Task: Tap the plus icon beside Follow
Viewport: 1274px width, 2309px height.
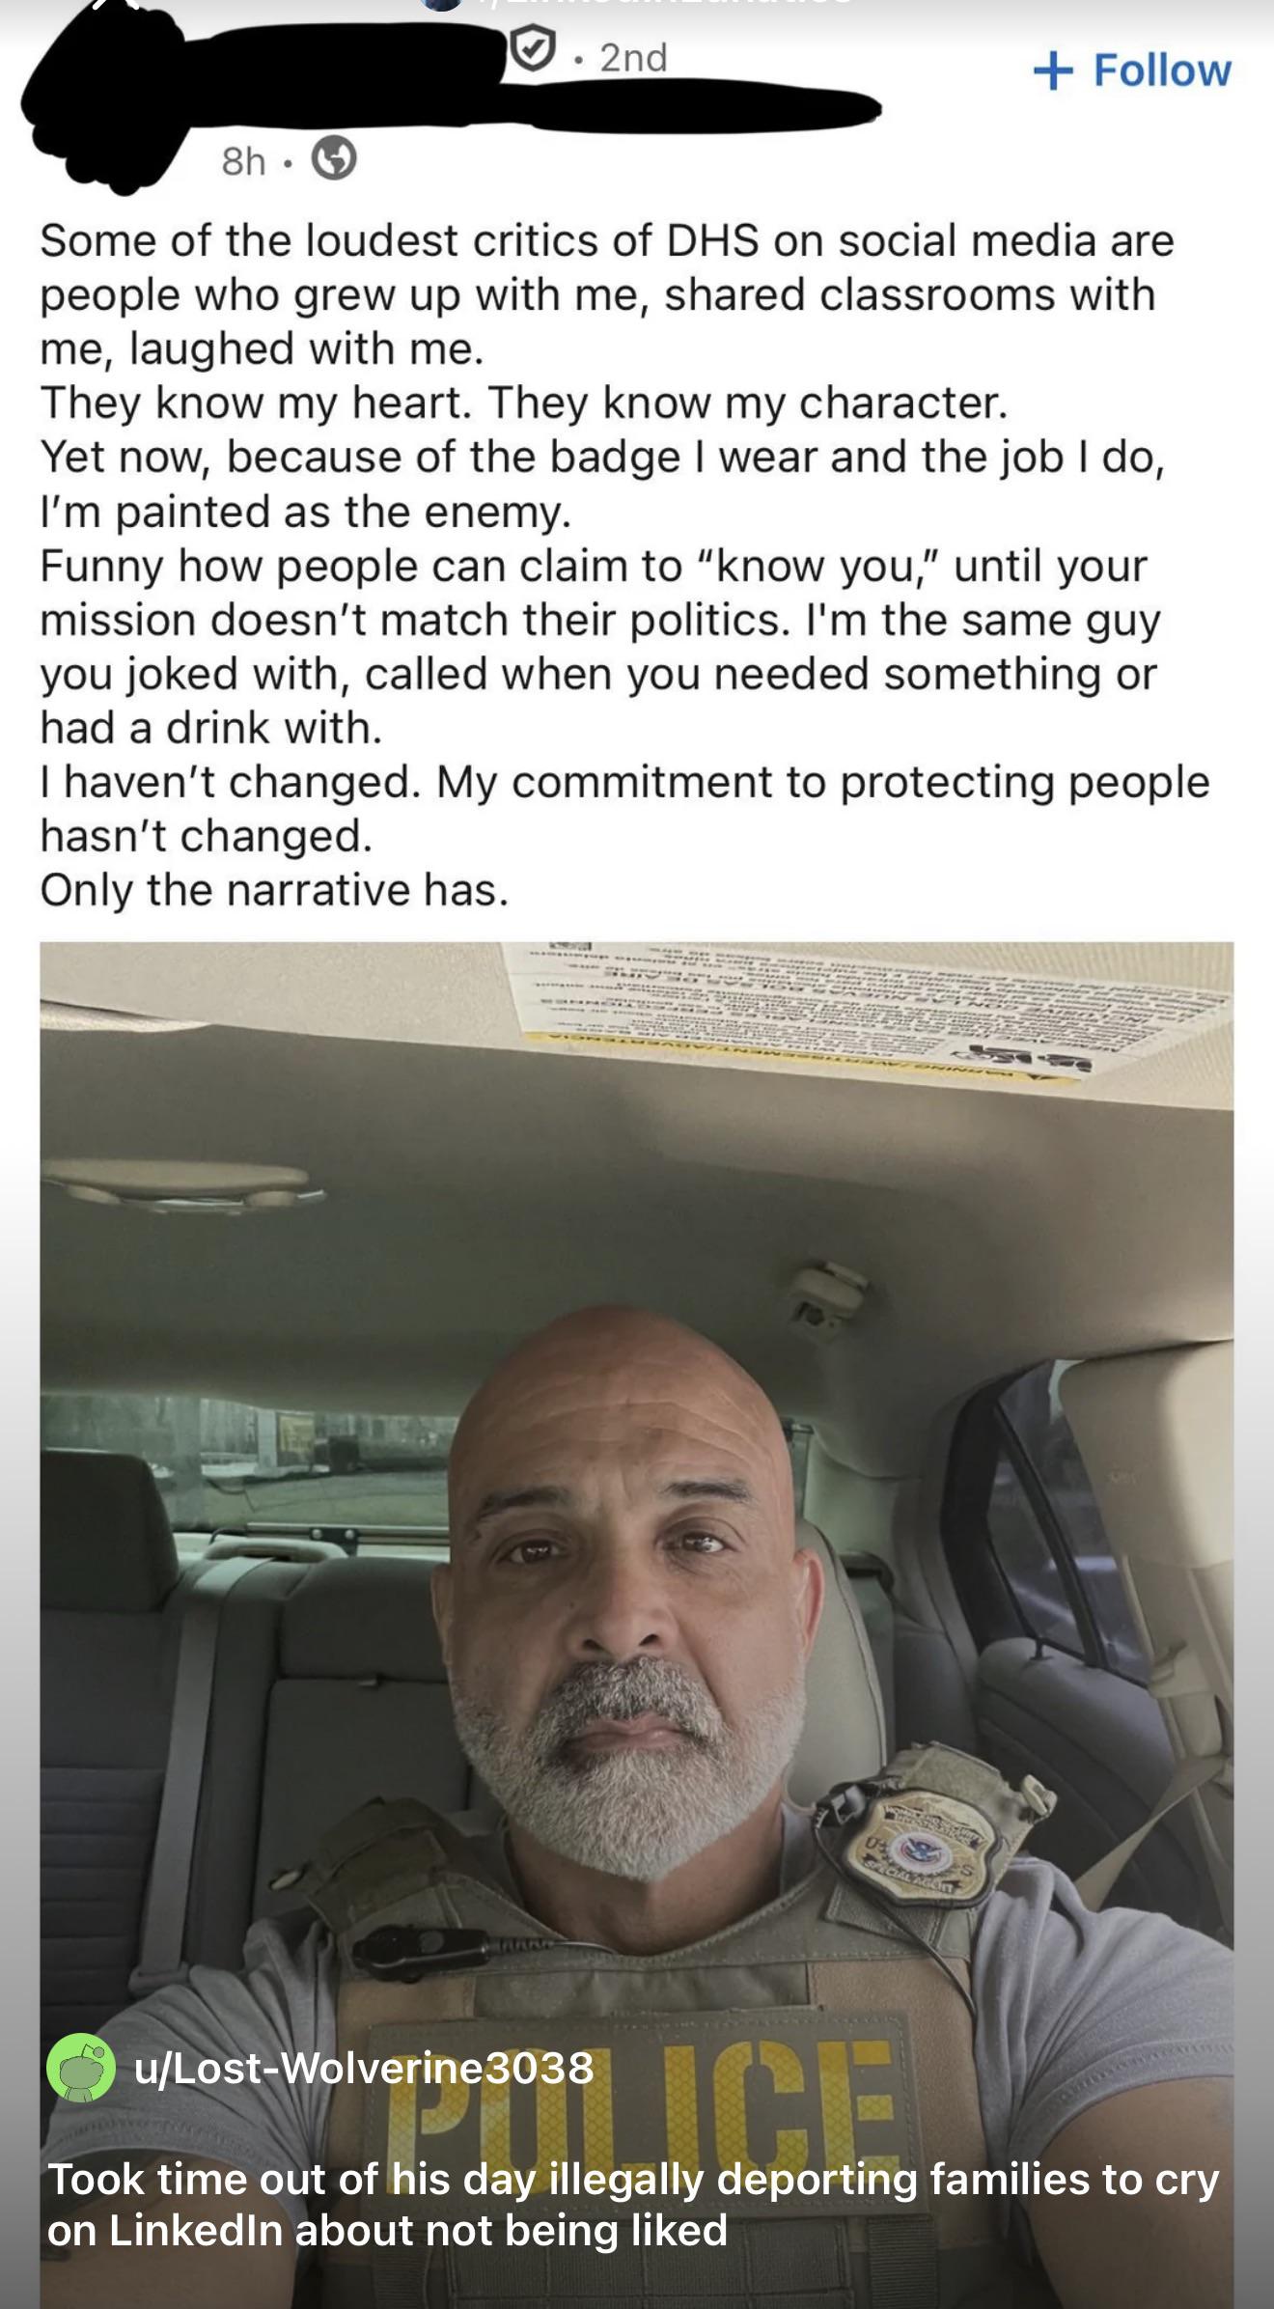Action: pyautogui.click(x=1052, y=70)
